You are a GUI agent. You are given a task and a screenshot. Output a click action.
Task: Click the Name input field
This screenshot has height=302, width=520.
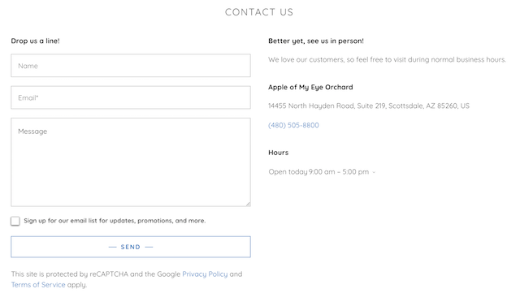131,66
